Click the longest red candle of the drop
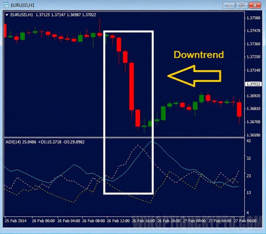Image resolution: width=266 pixels, height=234 pixels. (x=132, y=87)
